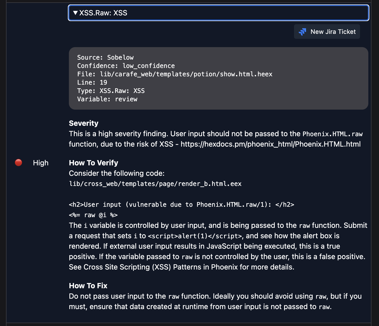Click the Variable: review entry
379x326 pixels.
tap(107, 99)
